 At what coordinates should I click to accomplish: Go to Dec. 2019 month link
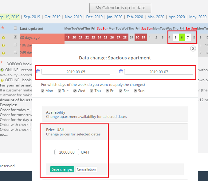pos(94,17)
